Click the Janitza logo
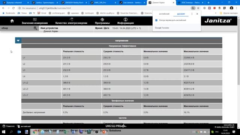 click(218, 21)
